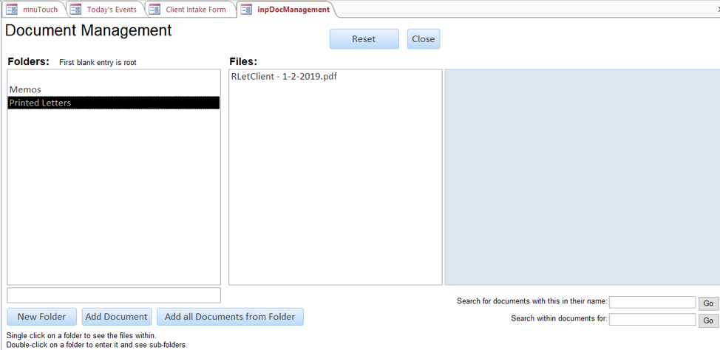720x350 pixels.
Task: Click the New Folder button
Action: tap(41, 317)
